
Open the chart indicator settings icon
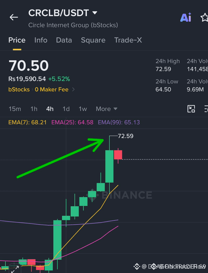tap(206, 109)
